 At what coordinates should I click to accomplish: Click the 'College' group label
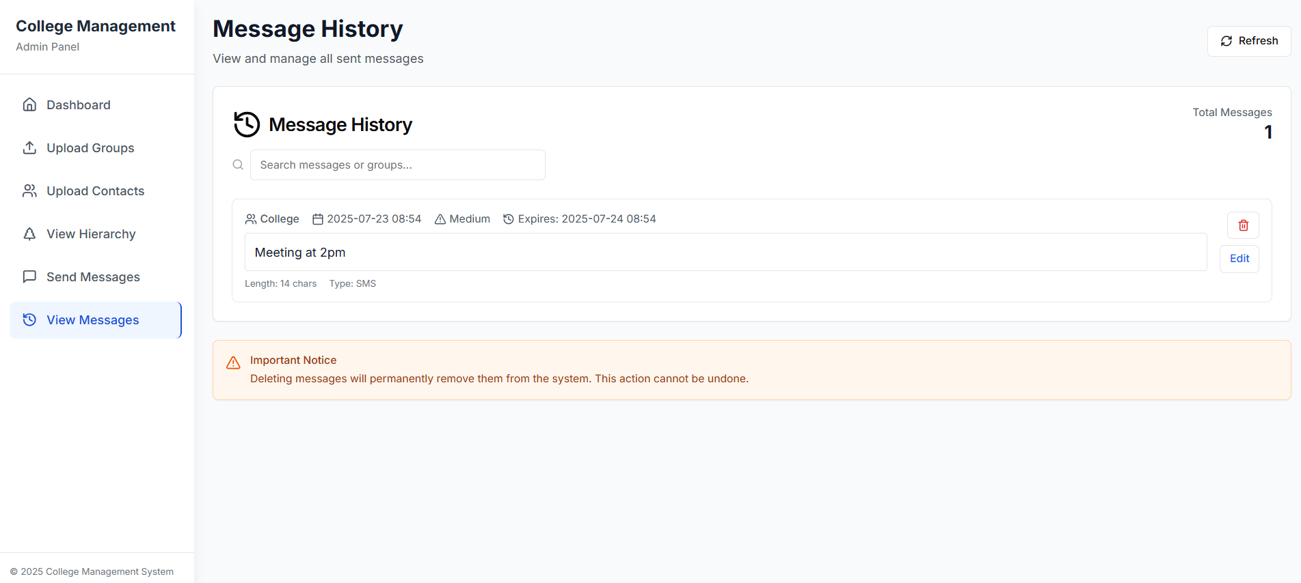(280, 219)
